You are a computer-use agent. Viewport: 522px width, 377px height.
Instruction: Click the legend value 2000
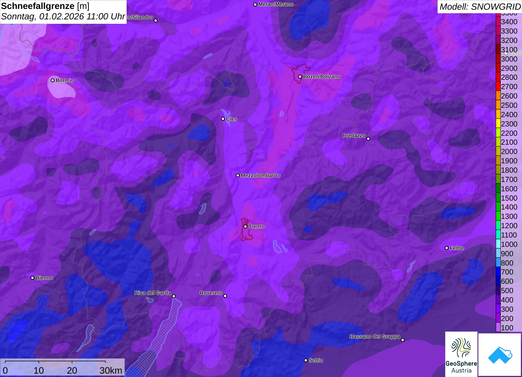point(509,151)
